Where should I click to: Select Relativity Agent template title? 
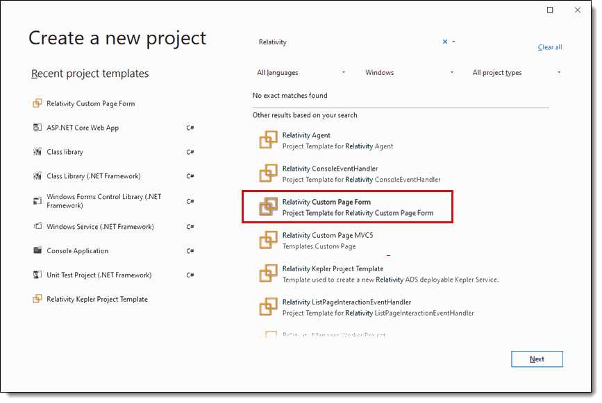pyautogui.click(x=306, y=135)
